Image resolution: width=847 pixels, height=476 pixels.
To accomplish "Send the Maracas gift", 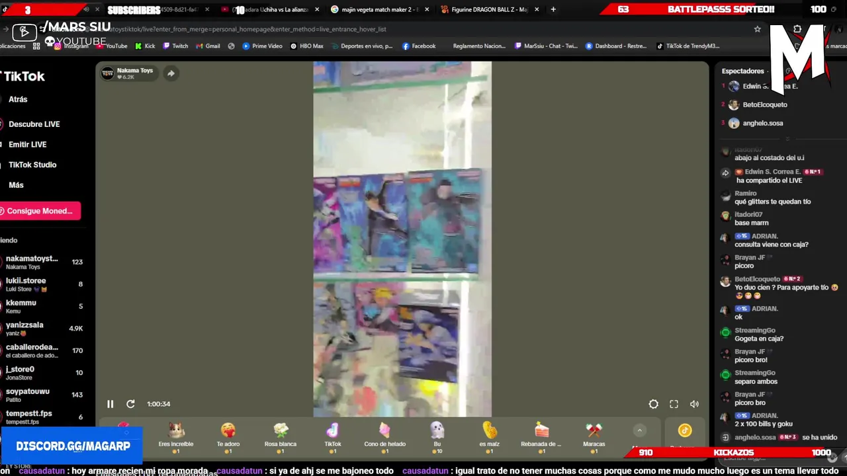I will [x=594, y=437].
